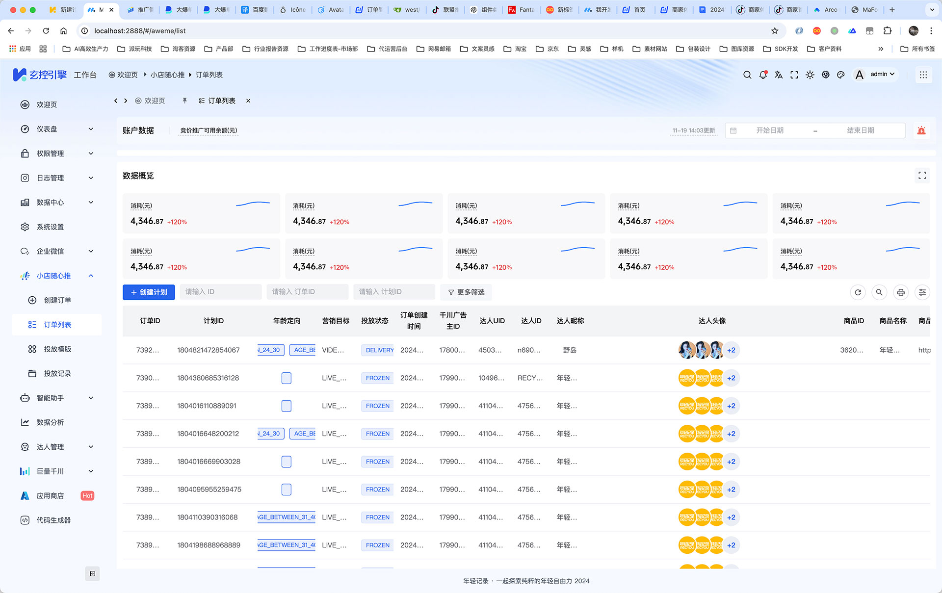Screen dimensions: 942x593
Task: Open theme palette icon
Action: (x=841, y=75)
